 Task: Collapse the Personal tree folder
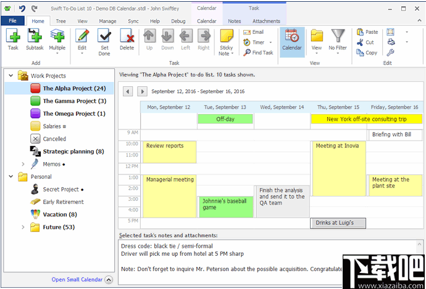[11, 176]
